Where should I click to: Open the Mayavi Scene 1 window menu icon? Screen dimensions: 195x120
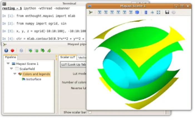tap(89, 6)
